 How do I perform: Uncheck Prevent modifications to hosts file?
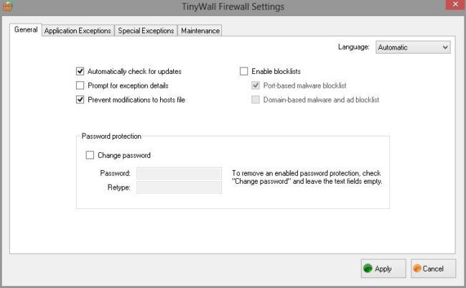[80, 100]
